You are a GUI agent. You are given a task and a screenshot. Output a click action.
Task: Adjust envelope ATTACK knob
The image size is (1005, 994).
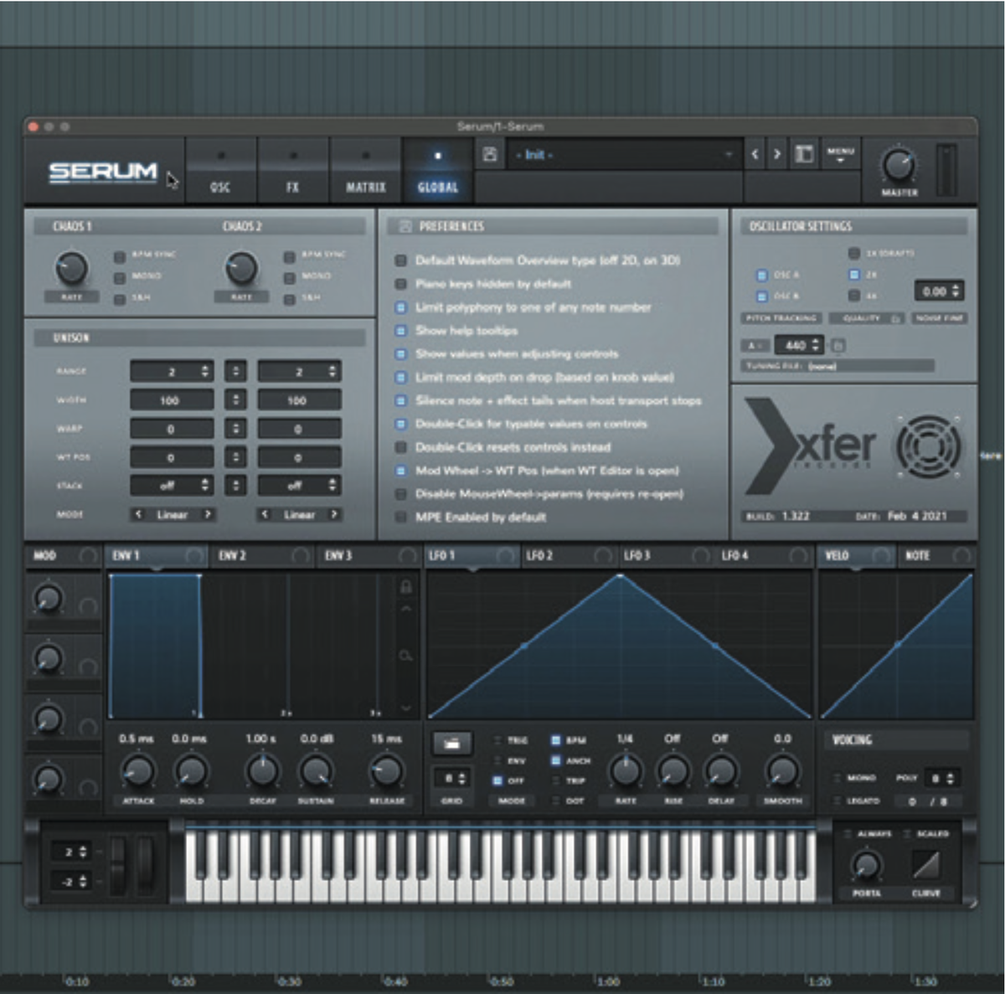point(138,770)
